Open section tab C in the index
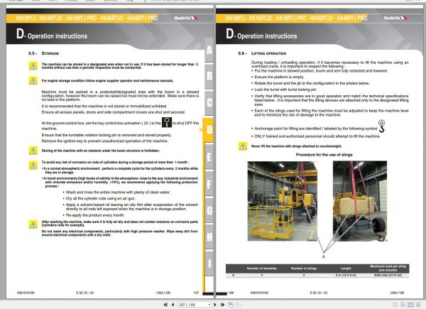Image resolution: width=426 pixels, height=309 pixels. click(209, 103)
